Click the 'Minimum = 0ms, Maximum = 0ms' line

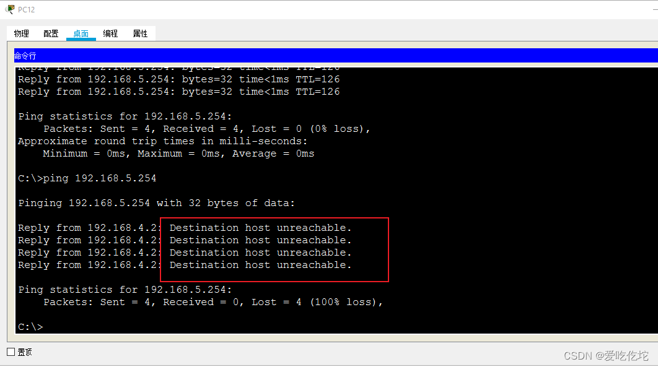click(178, 153)
